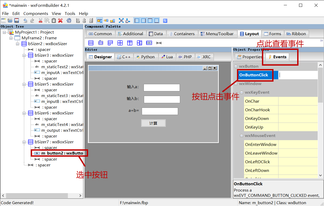324x206 pixels.
Task: Insert a spacer from the Layout palette
Action: [x=159, y=43]
